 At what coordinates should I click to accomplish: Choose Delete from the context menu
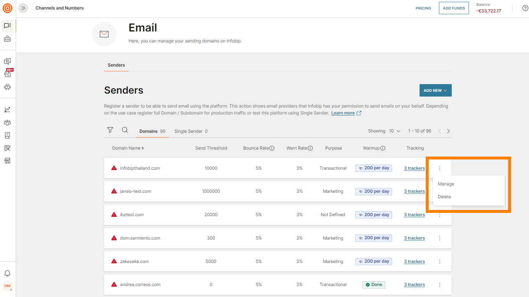[444, 197]
